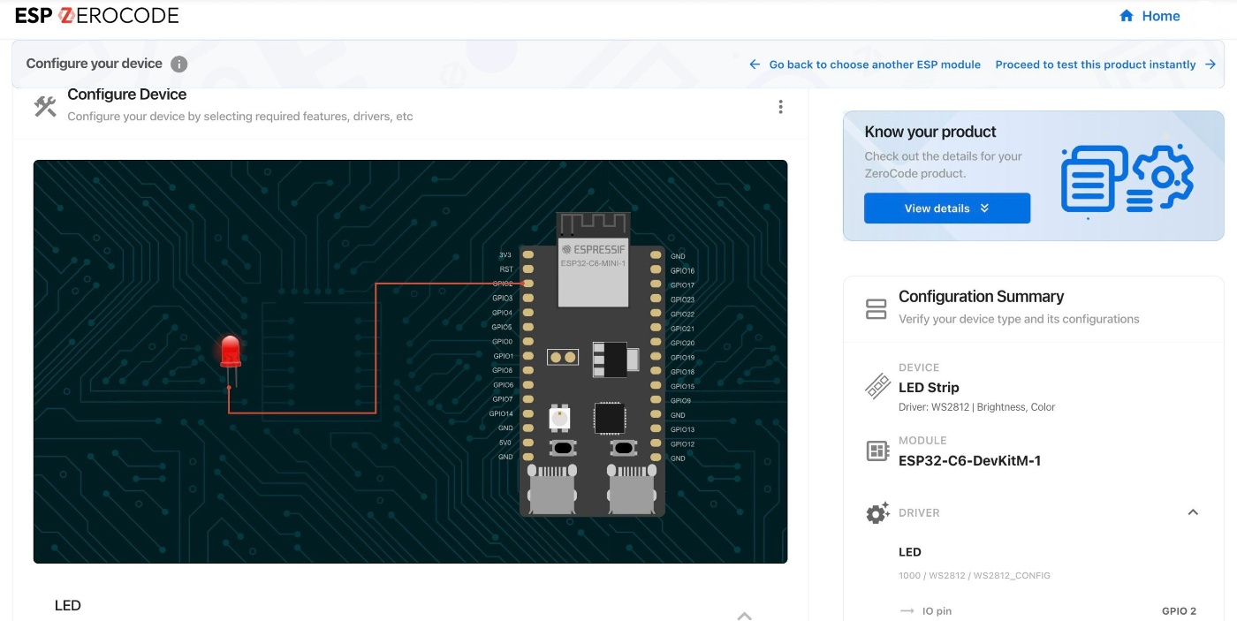Click the documents and gear illustration
Screen dimensions: 1237x621
click(1127, 179)
